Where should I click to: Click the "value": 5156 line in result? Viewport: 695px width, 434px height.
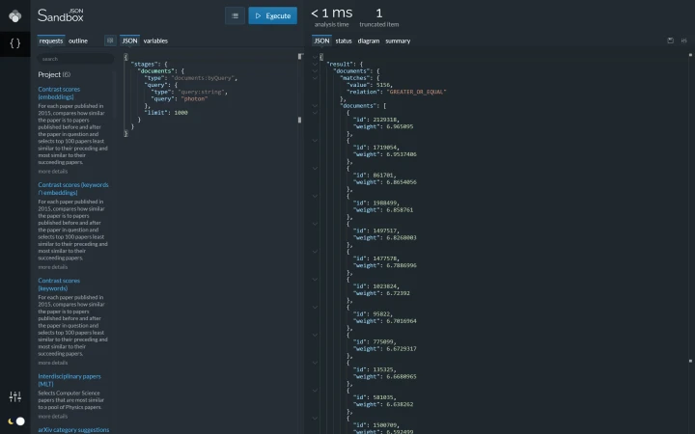[x=369, y=85]
